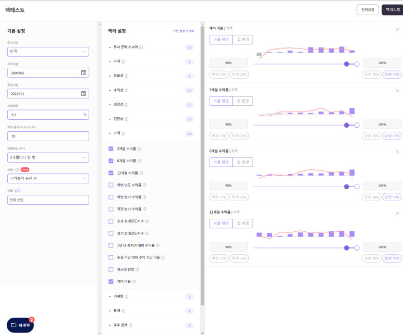This screenshot has width=403, height=335.
Task: Switch to 값 변경 tab in 케이 비율
Action: click(242, 40)
